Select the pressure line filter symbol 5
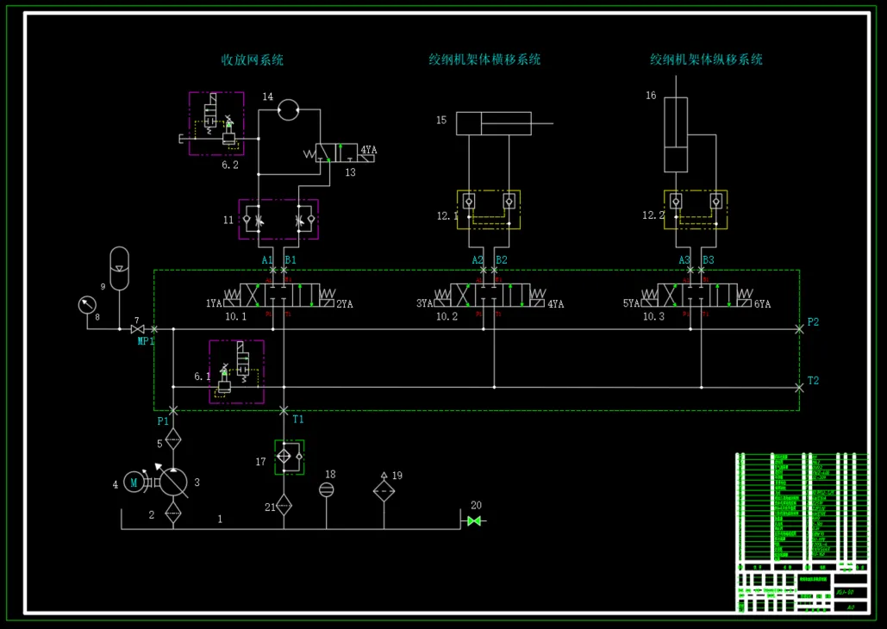The height and width of the screenshot is (629, 887). 173,439
